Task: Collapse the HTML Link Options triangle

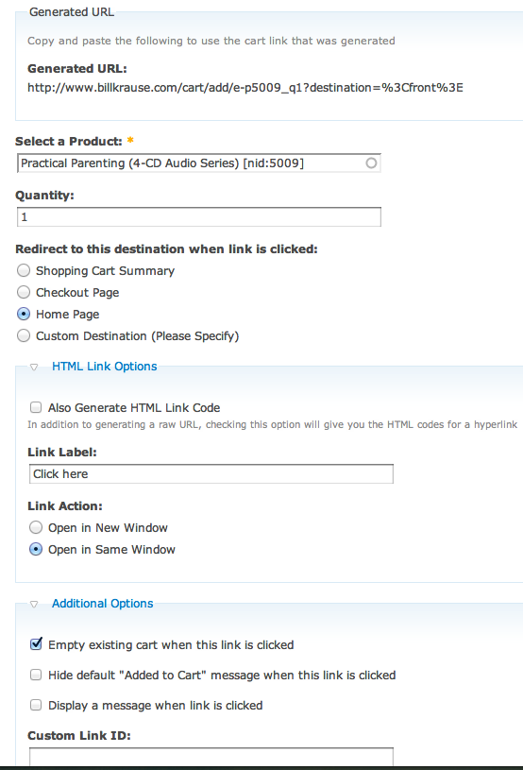Action: click(x=34, y=367)
